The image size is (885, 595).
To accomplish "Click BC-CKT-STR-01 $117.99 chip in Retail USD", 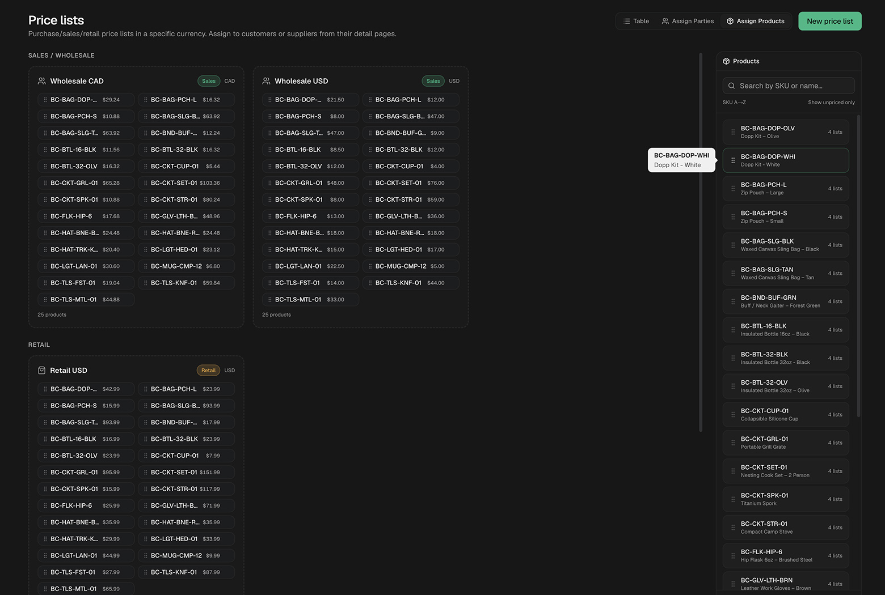I will click(186, 489).
